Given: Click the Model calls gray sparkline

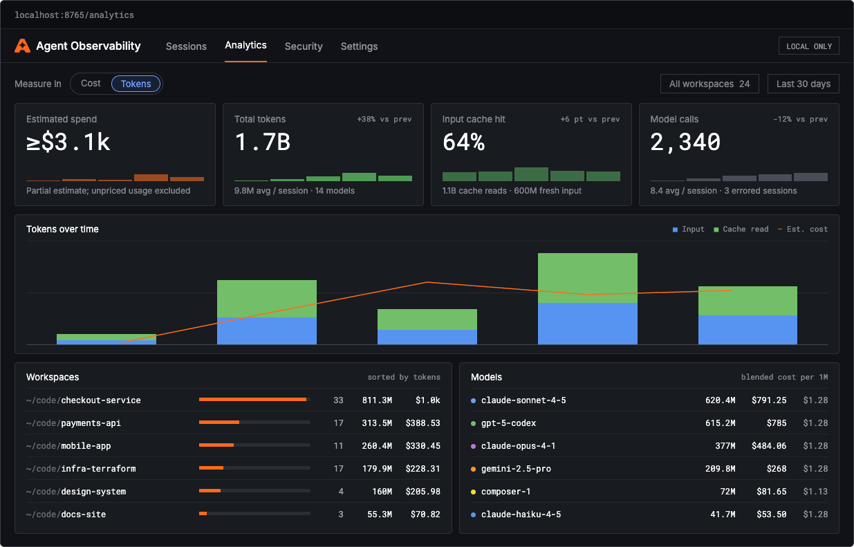Looking at the screenshot, I should 739,177.
